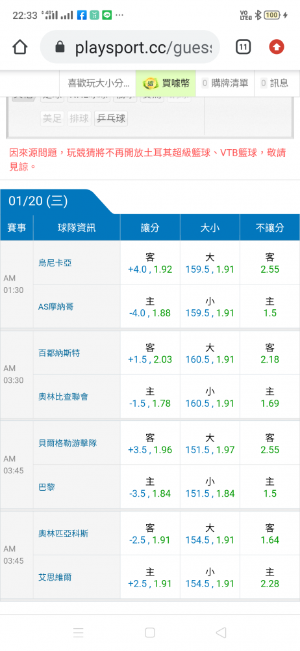Pick 小 154.5 under for 艾思維爾 game
Screen dimensions: 300x651
[210, 577]
